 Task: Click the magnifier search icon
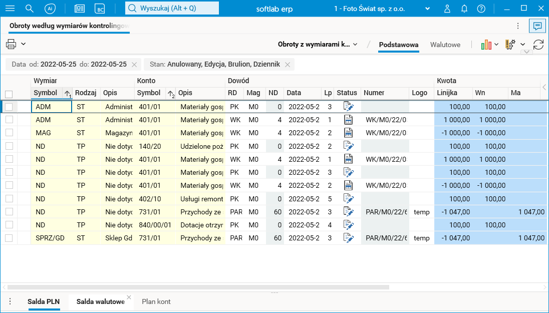30,9
